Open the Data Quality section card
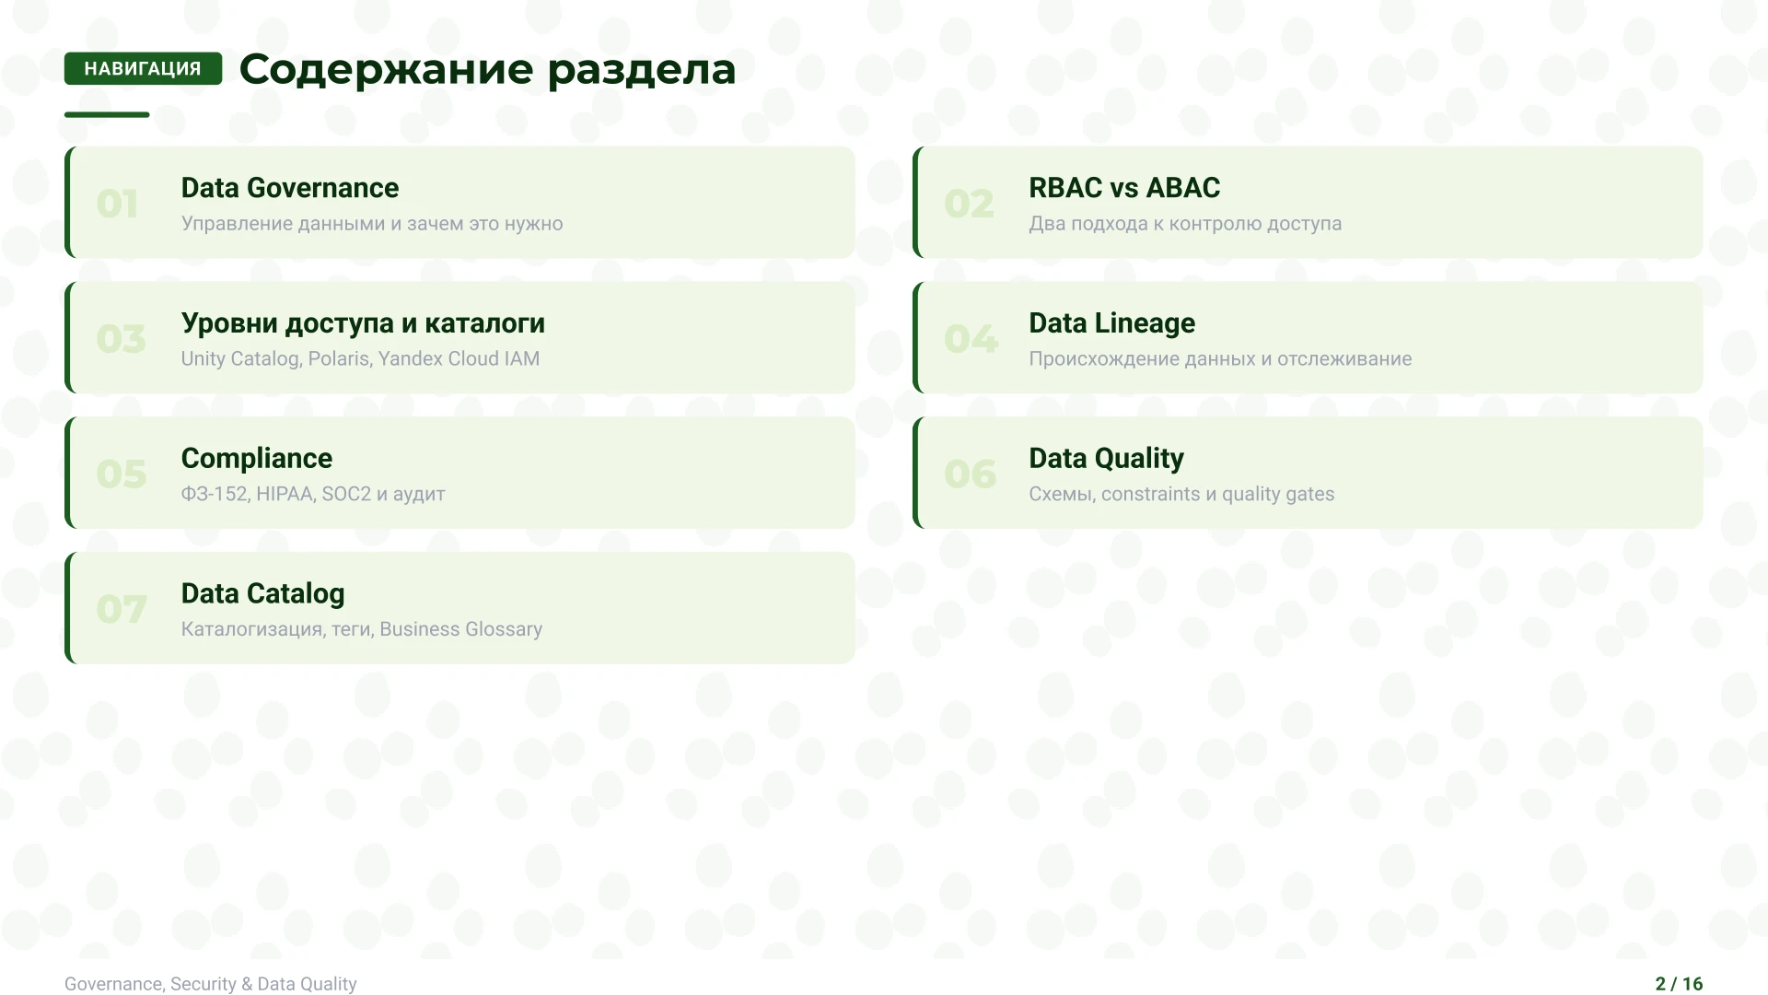This screenshot has height=995, width=1768. [x=1308, y=472]
